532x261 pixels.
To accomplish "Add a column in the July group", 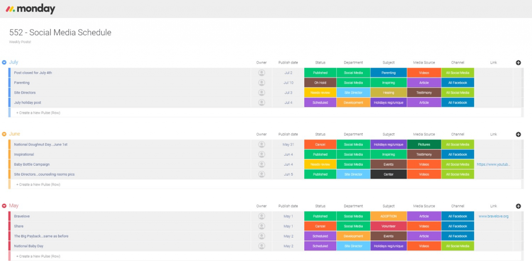I will [518, 63].
